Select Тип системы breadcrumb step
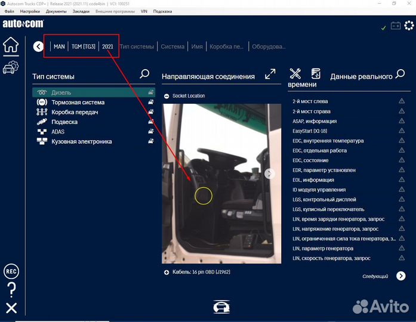 coord(137,47)
